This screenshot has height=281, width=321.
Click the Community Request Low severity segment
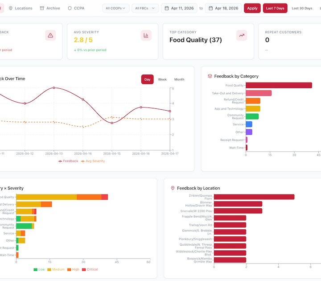tap(24, 226)
